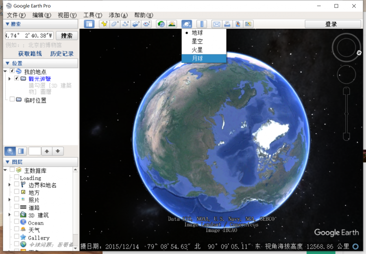Viewport: 366px width, 254px height.
Task: Uncheck the 我的地点 checkbox
Action: pyautogui.click(x=12, y=71)
